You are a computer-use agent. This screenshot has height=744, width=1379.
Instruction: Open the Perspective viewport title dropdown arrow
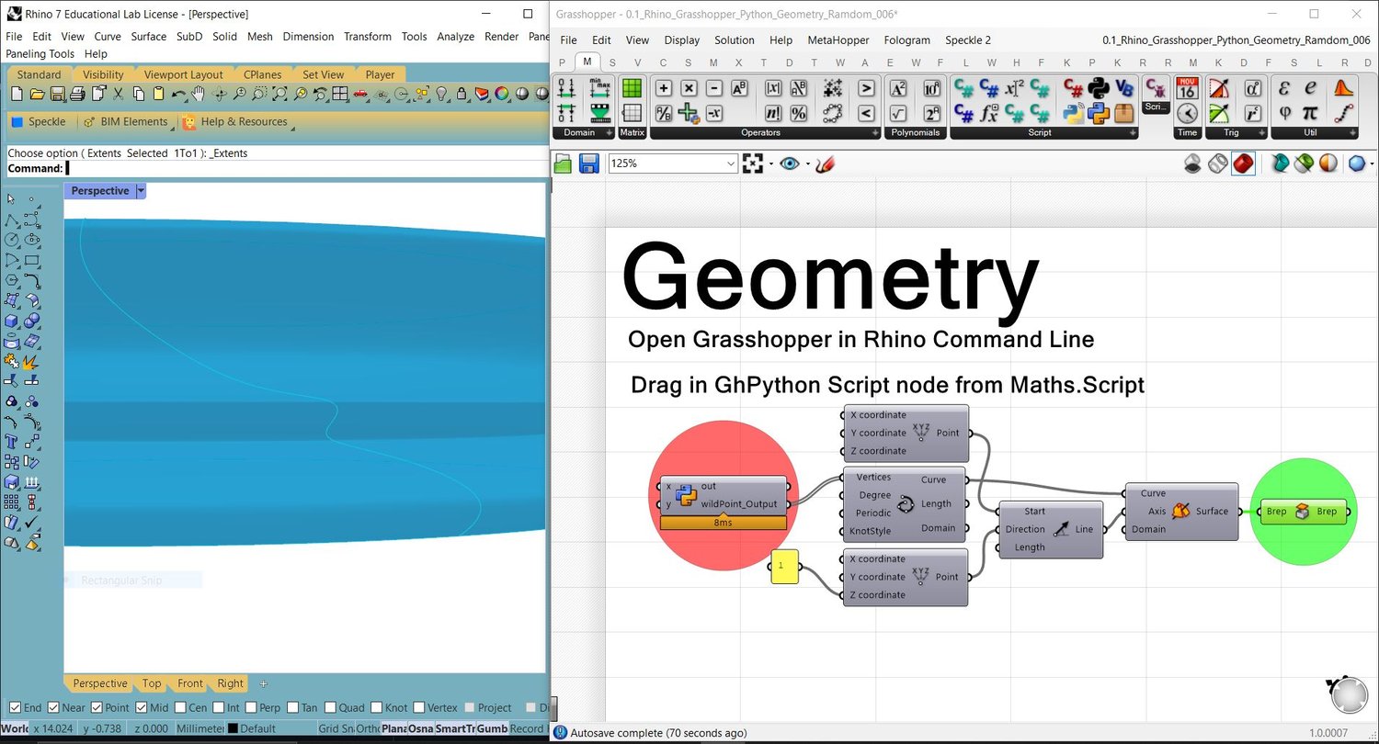(141, 191)
